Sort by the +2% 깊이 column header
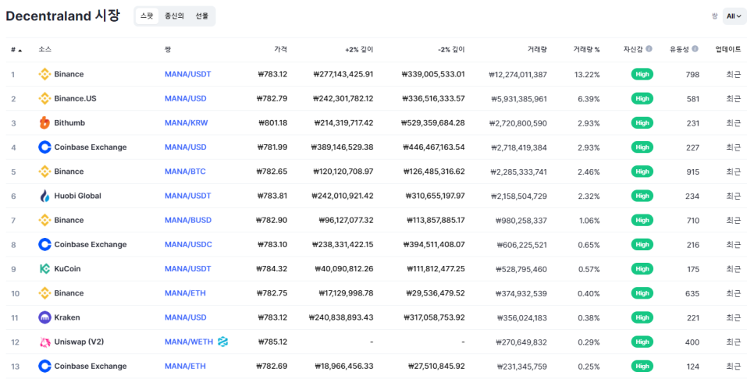 [x=359, y=49]
